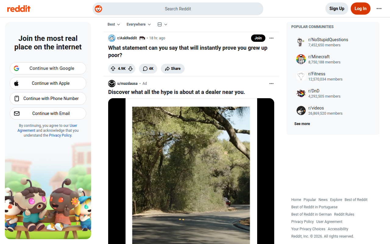Focus the Search Reddit field
Screen dimensions: 390x244
click(x=178, y=9)
